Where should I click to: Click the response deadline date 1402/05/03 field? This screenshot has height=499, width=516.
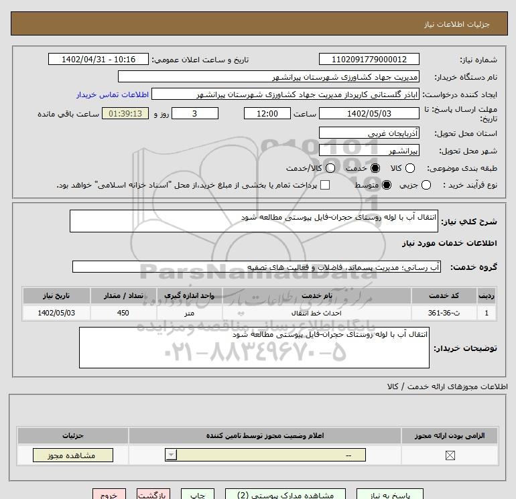(369, 113)
